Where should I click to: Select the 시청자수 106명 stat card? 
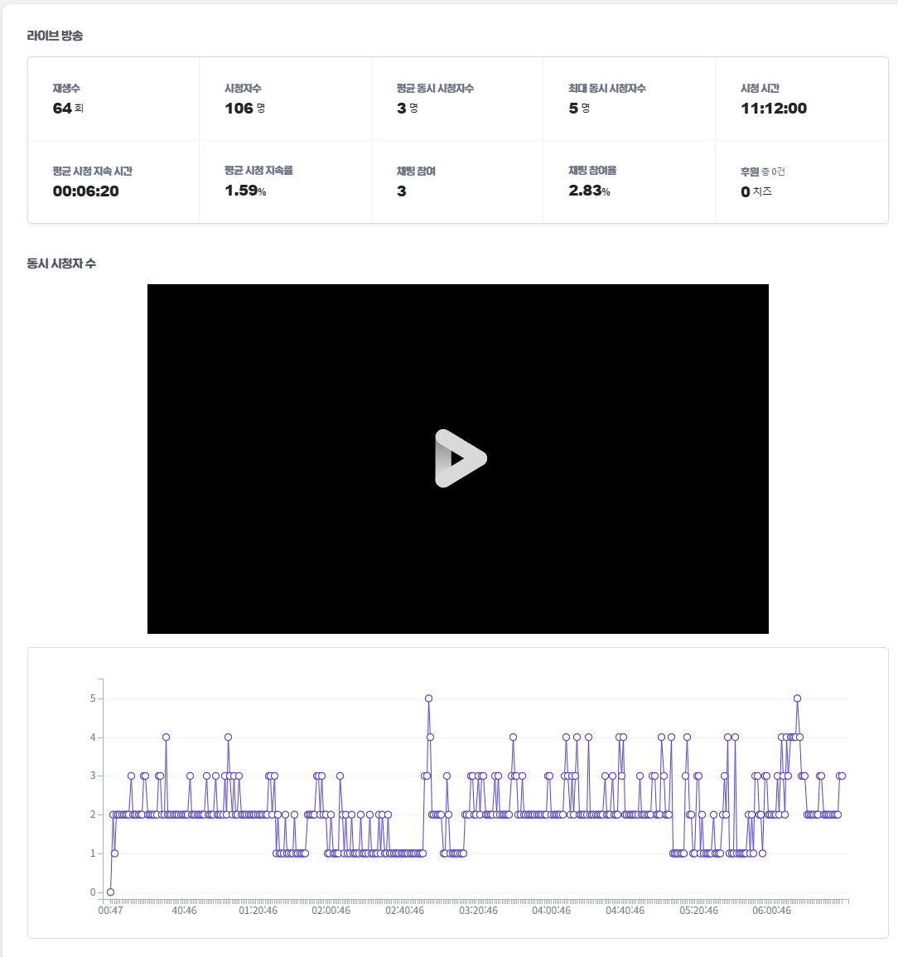285,99
